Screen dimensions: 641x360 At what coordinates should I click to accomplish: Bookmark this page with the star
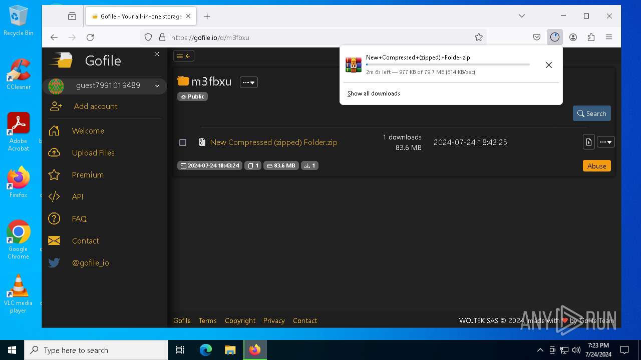[x=479, y=37]
